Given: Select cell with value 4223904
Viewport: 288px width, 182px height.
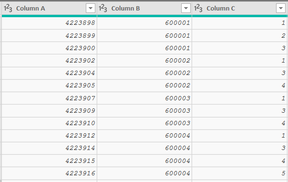Looking at the screenshot, I should (50, 73).
